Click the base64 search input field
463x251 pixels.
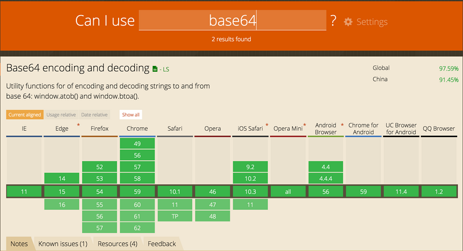pos(233,20)
